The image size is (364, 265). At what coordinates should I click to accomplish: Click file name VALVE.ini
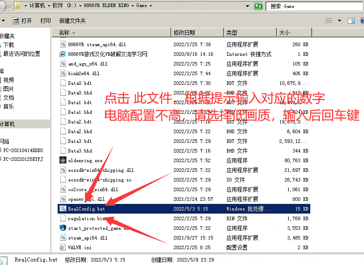click(80, 247)
